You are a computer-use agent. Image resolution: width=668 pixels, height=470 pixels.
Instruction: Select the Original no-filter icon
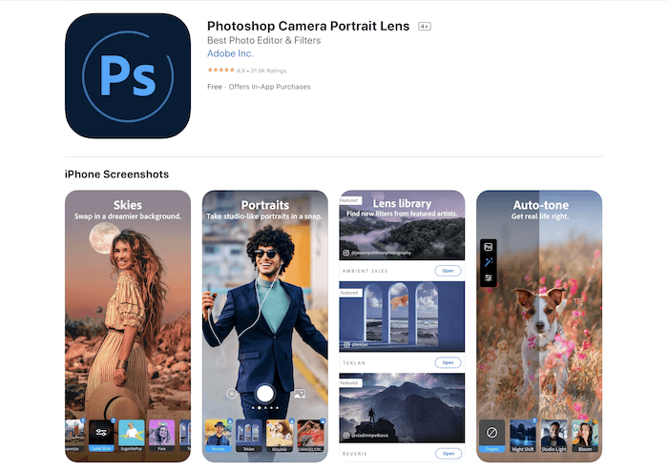click(491, 434)
